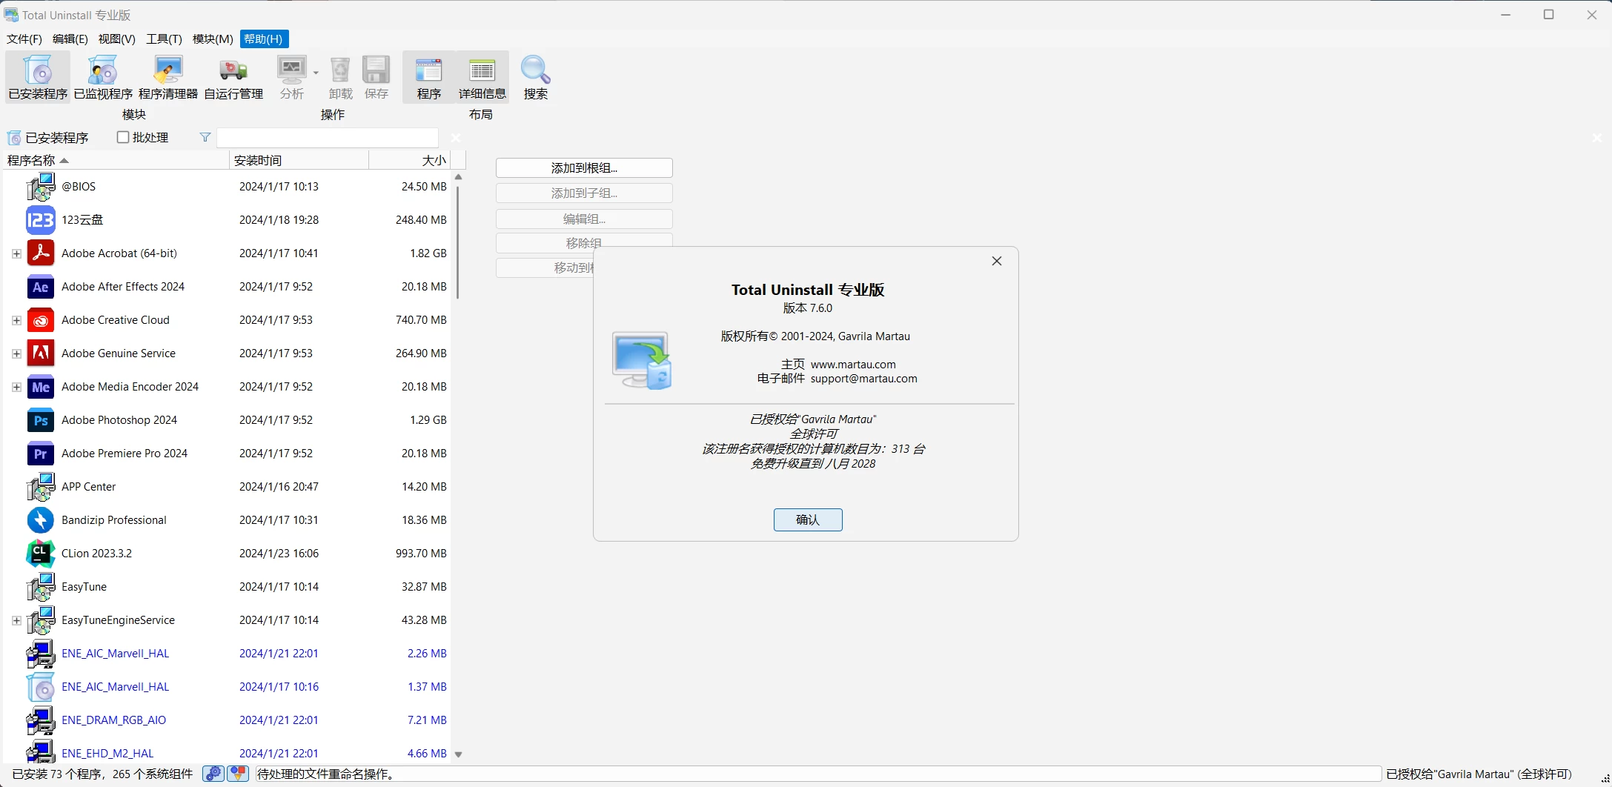Open the Autorun Manager (自运行管理) module
Image resolution: width=1612 pixels, height=787 pixels.
point(233,77)
